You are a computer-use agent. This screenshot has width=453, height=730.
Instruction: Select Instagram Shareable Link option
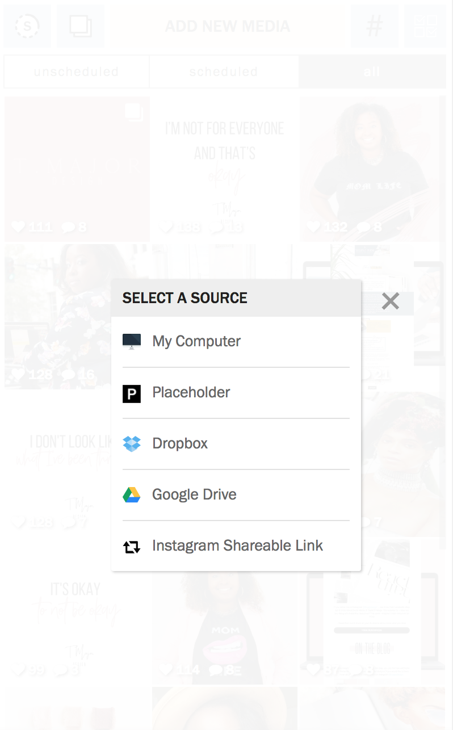coord(237,546)
